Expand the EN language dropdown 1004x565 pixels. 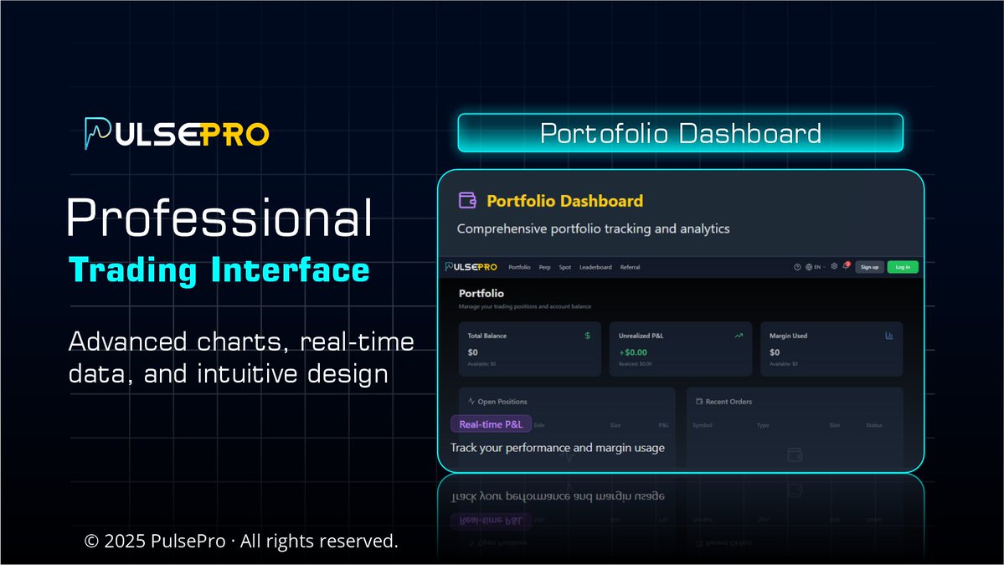coord(820,267)
